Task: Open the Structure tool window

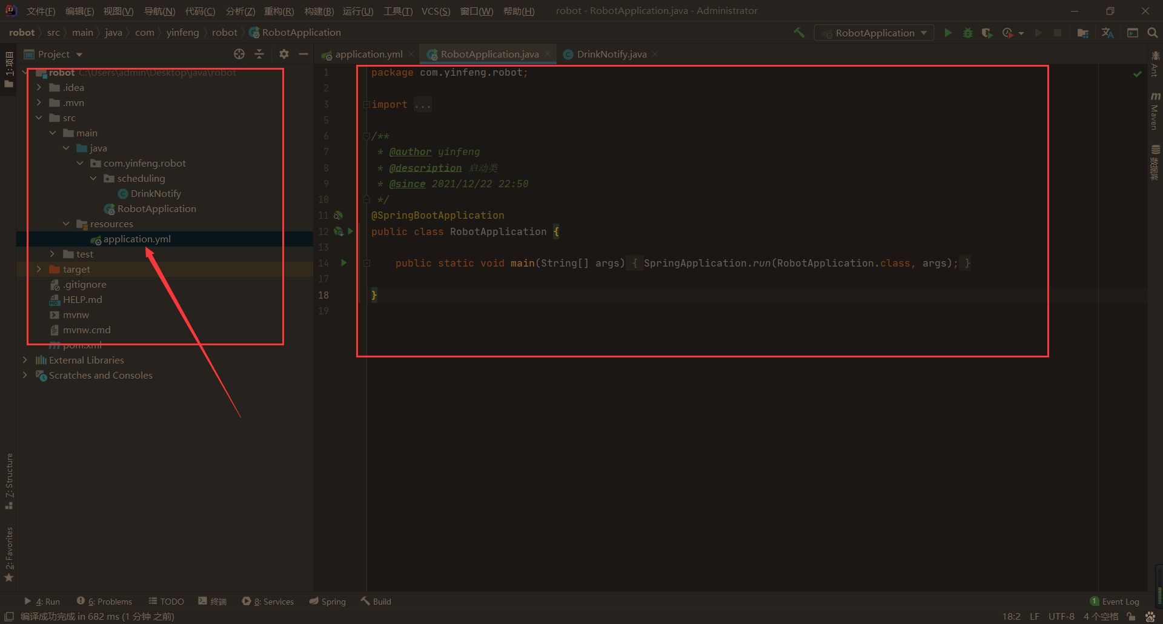Action: [x=8, y=481]
